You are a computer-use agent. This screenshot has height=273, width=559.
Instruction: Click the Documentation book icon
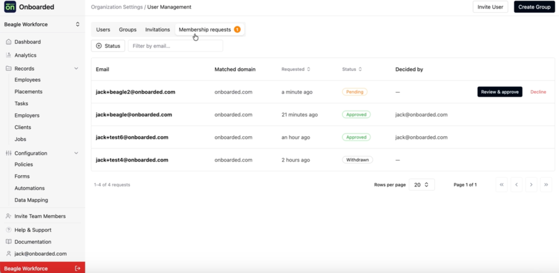click(9, 242)
